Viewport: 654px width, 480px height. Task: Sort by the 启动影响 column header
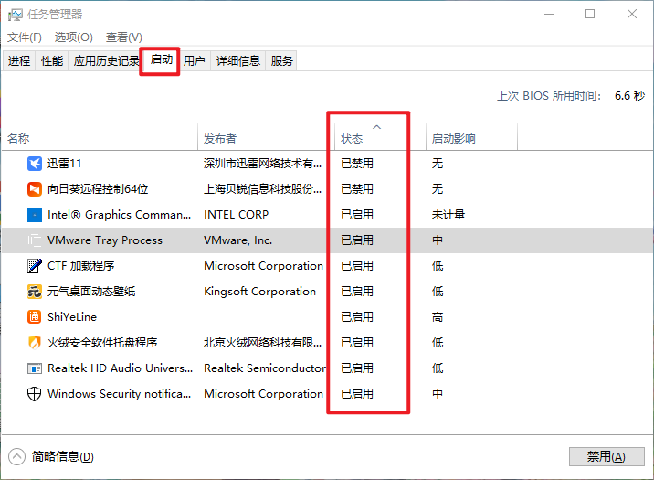click(471, 137)
